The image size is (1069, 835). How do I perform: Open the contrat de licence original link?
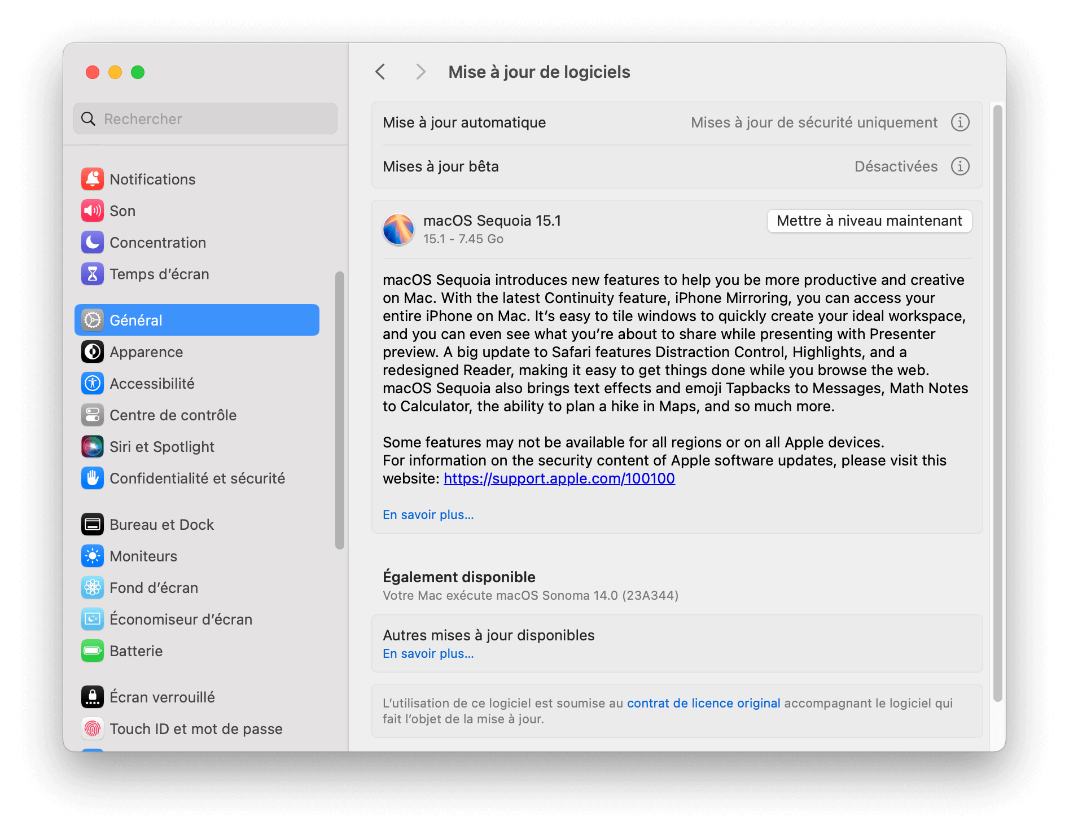pos(703,703)
